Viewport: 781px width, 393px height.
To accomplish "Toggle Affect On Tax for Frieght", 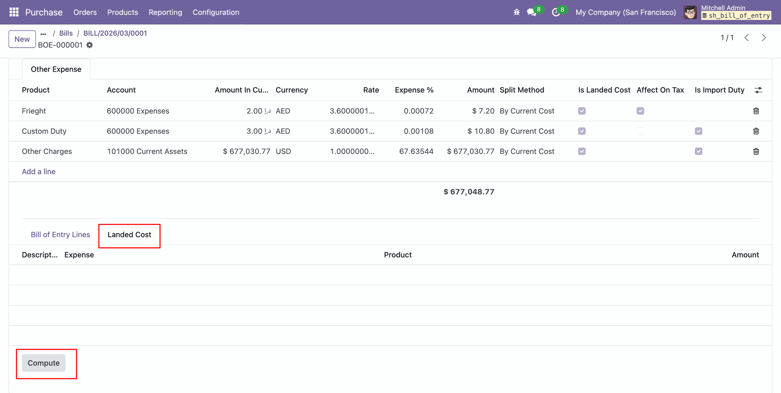I will [x=640, y=111].
